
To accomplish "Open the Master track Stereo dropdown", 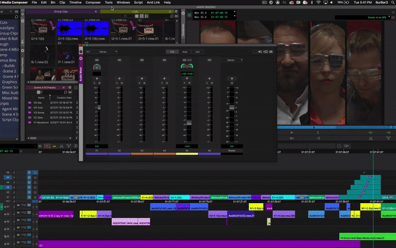I will pyautogui.click(x=232, y=60).
